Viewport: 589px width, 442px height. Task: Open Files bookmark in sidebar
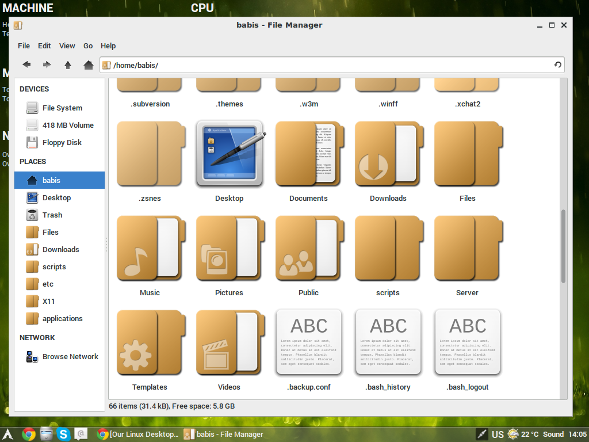pos(59,233)
